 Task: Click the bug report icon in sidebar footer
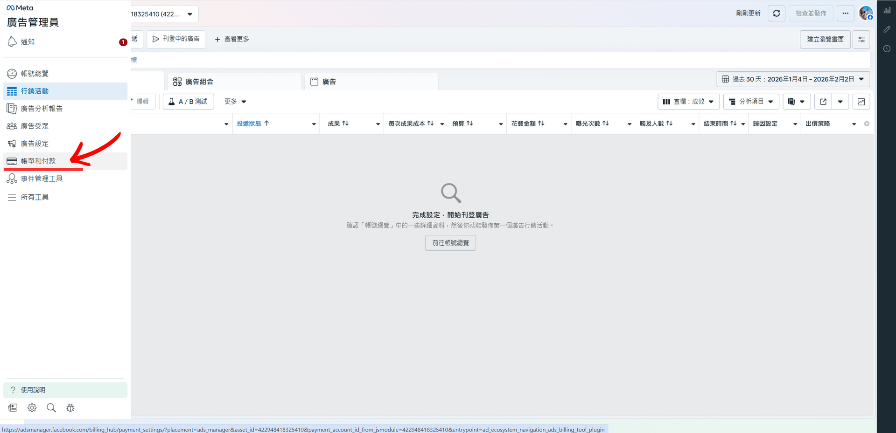click(x=70, y=408)
